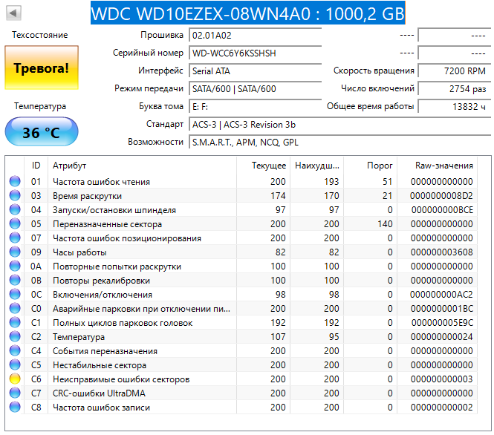Viewport: 494px width, 435px height.
Task: Click the rotation speed value 7200 RPM
Action: 455,71
